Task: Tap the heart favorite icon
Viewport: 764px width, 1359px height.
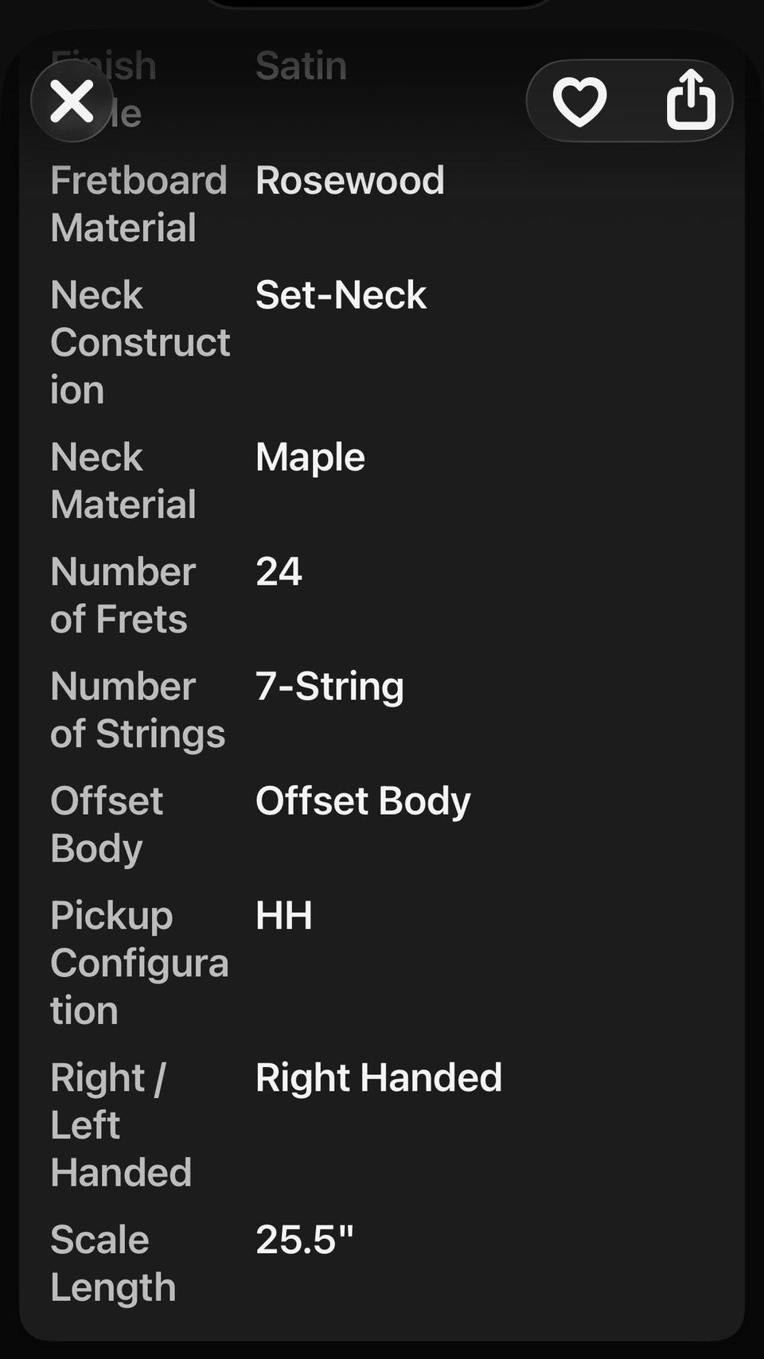Action: tap(579, 101)
